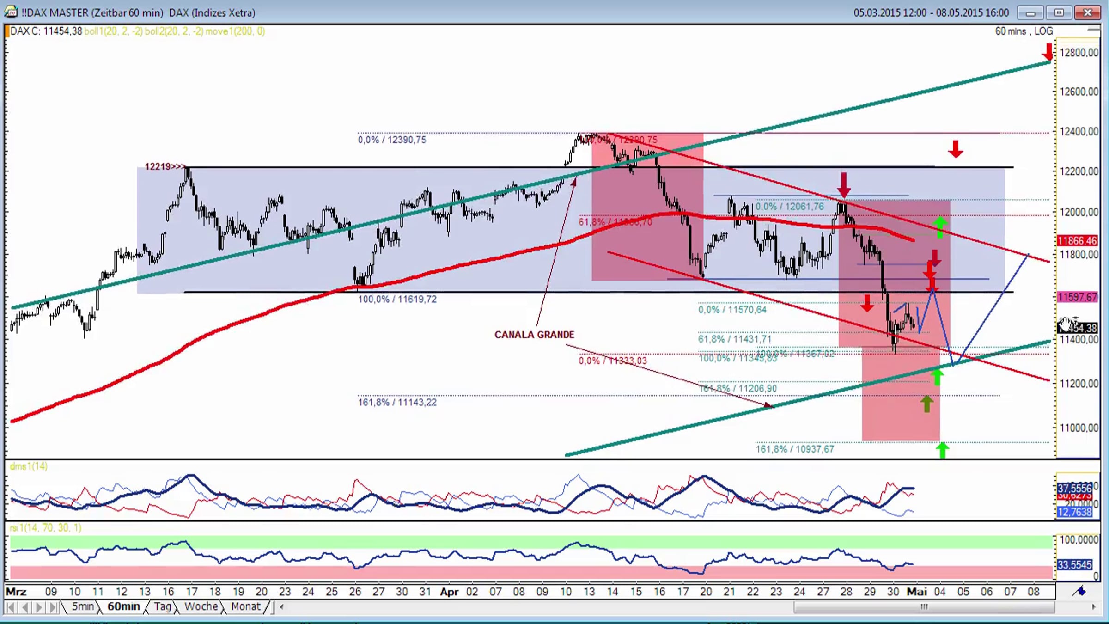This screenshot has width=1109, height=624.
Task: Click the 12800,00 price axis label
Action: click(x=1079, y=53)
